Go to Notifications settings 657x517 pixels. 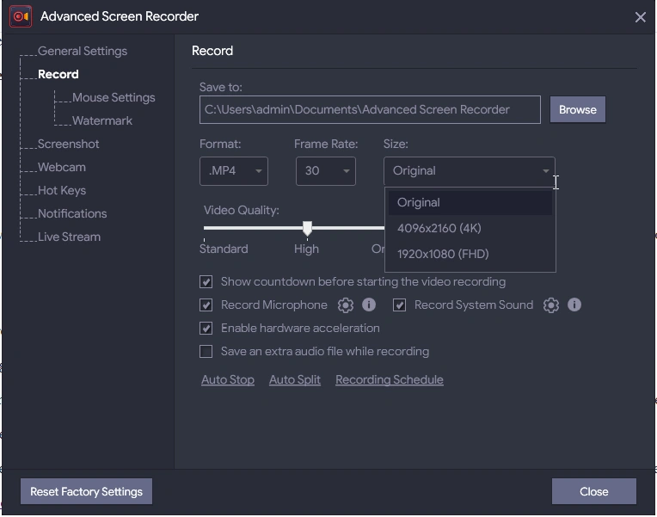[x=72, y=213]
